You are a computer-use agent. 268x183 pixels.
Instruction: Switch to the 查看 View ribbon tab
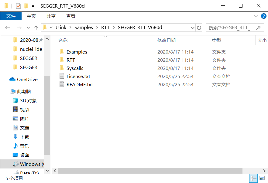pyautogui.click(x=70, y=16)
